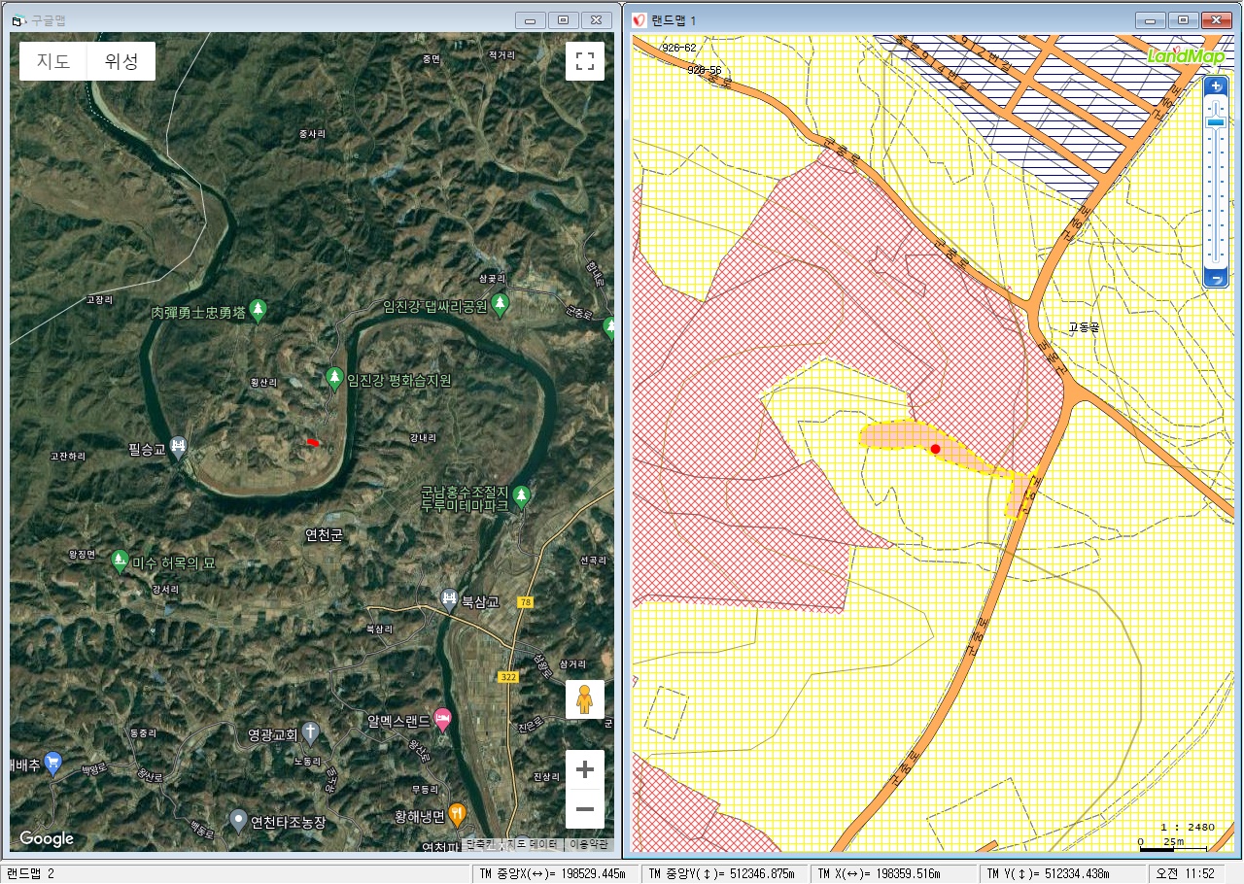1244x884 pixels.
Task: Click the Street View pegman icon
Action: (584, 699)
